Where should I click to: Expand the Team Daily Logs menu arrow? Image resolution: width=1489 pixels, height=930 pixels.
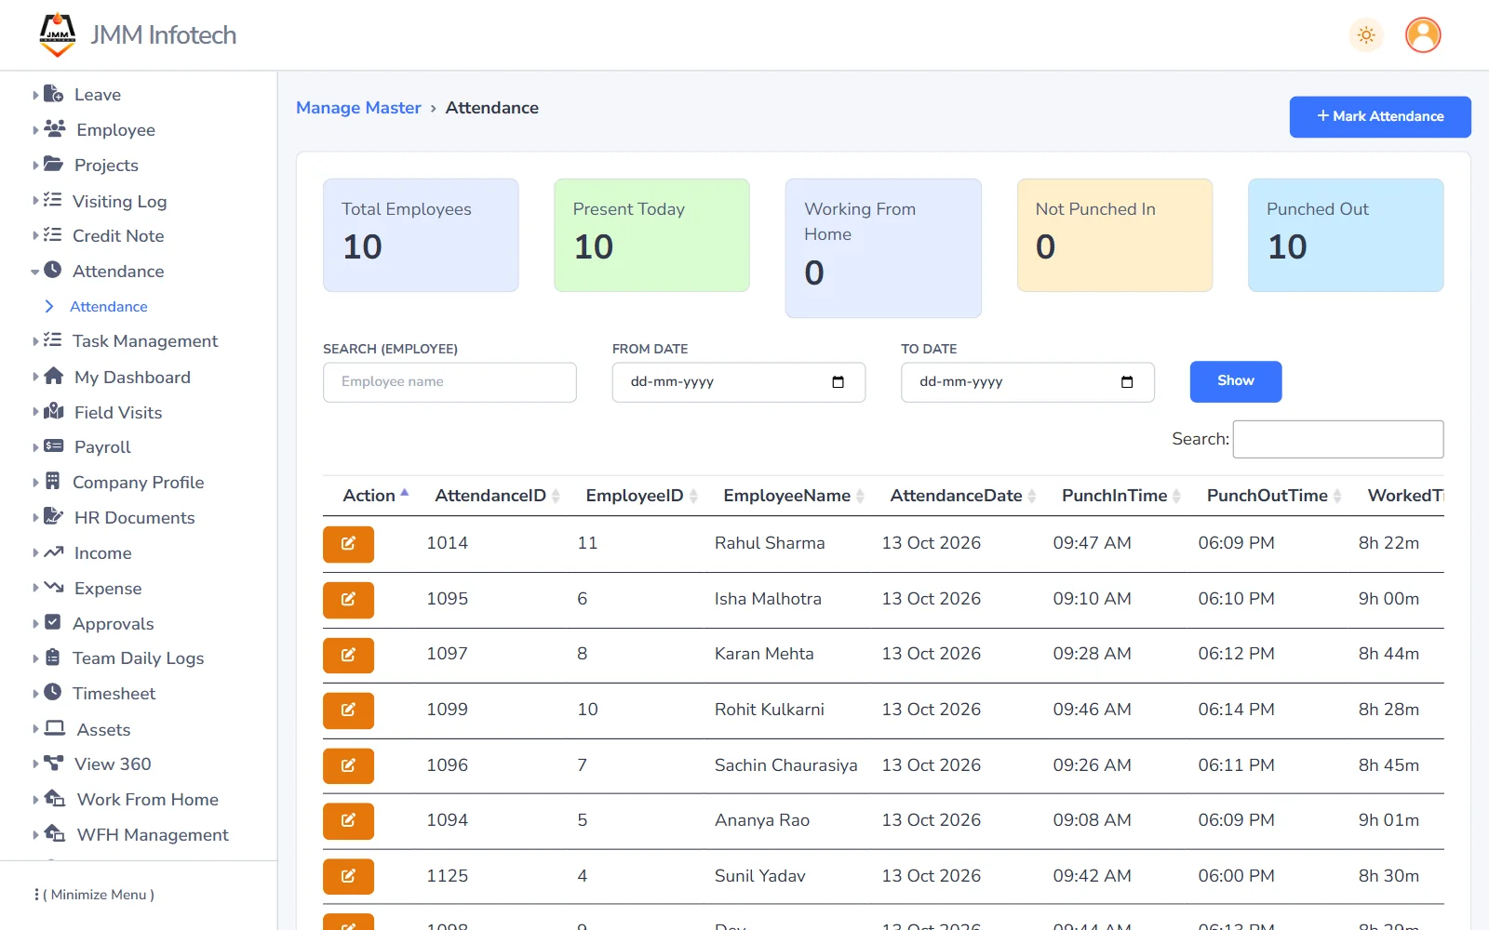[x=35, y=658]
